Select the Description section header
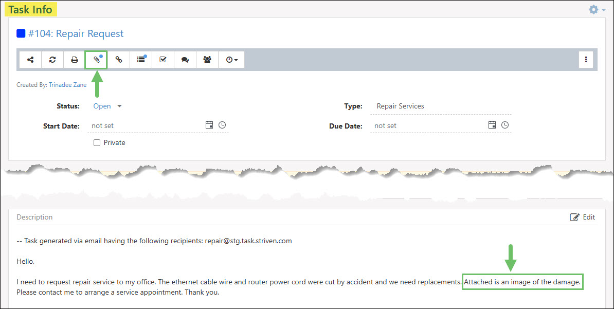The height and width of the screenshot is (309, 614). point(34,217)
